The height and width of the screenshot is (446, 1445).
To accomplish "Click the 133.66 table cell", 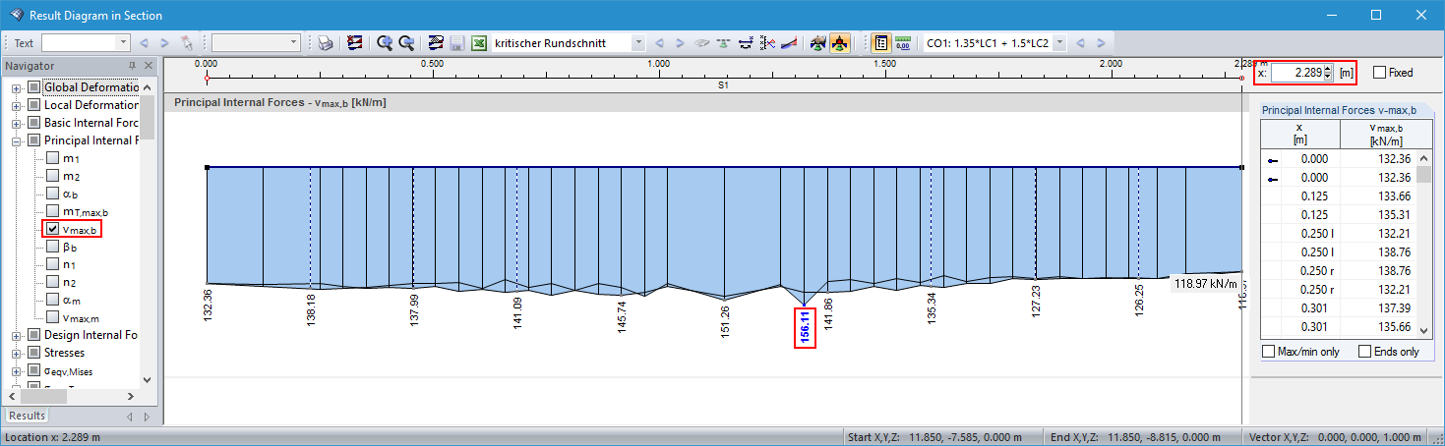I will (1378, 195).
